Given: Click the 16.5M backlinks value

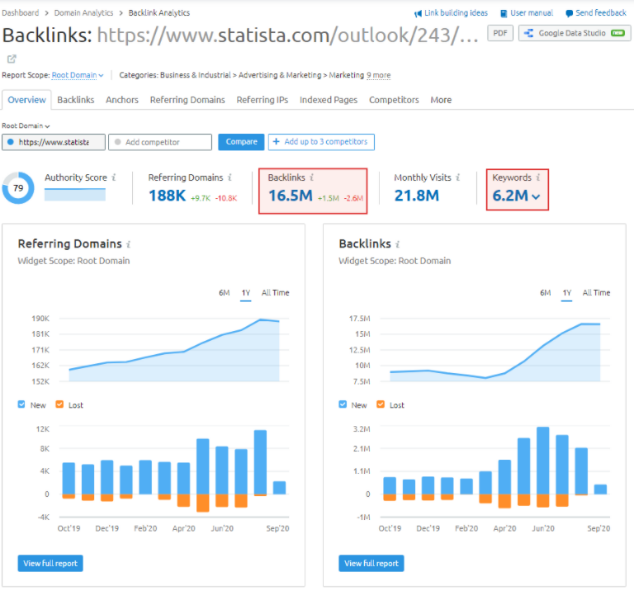Looking at the screenshot, I should pyautogui.click(x=291, y=196).
